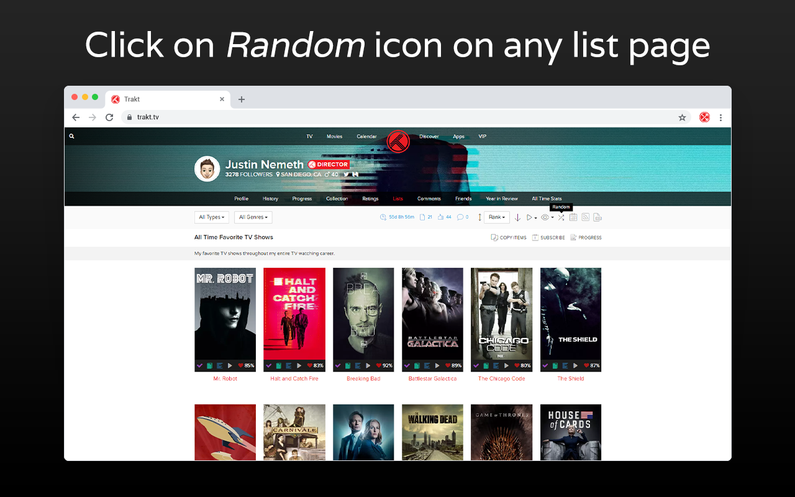Image resolution: width=795 pixels, height=497 pixels.
Task: Reload the page with refresh icon
Action: 109,117
